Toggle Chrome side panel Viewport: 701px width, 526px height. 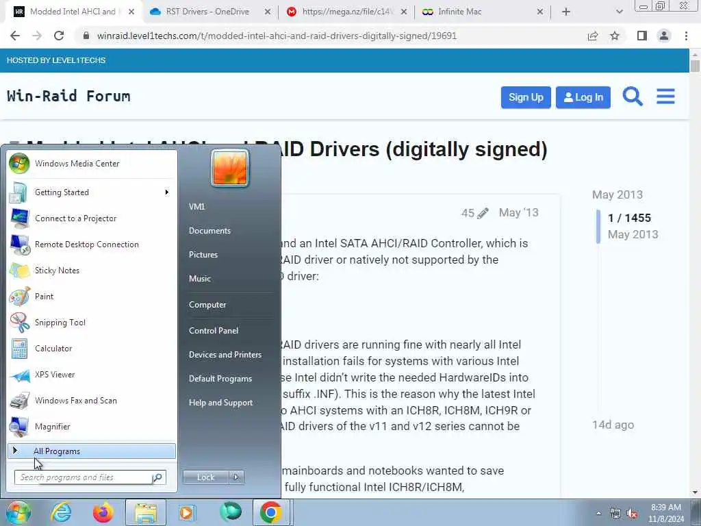642,36
